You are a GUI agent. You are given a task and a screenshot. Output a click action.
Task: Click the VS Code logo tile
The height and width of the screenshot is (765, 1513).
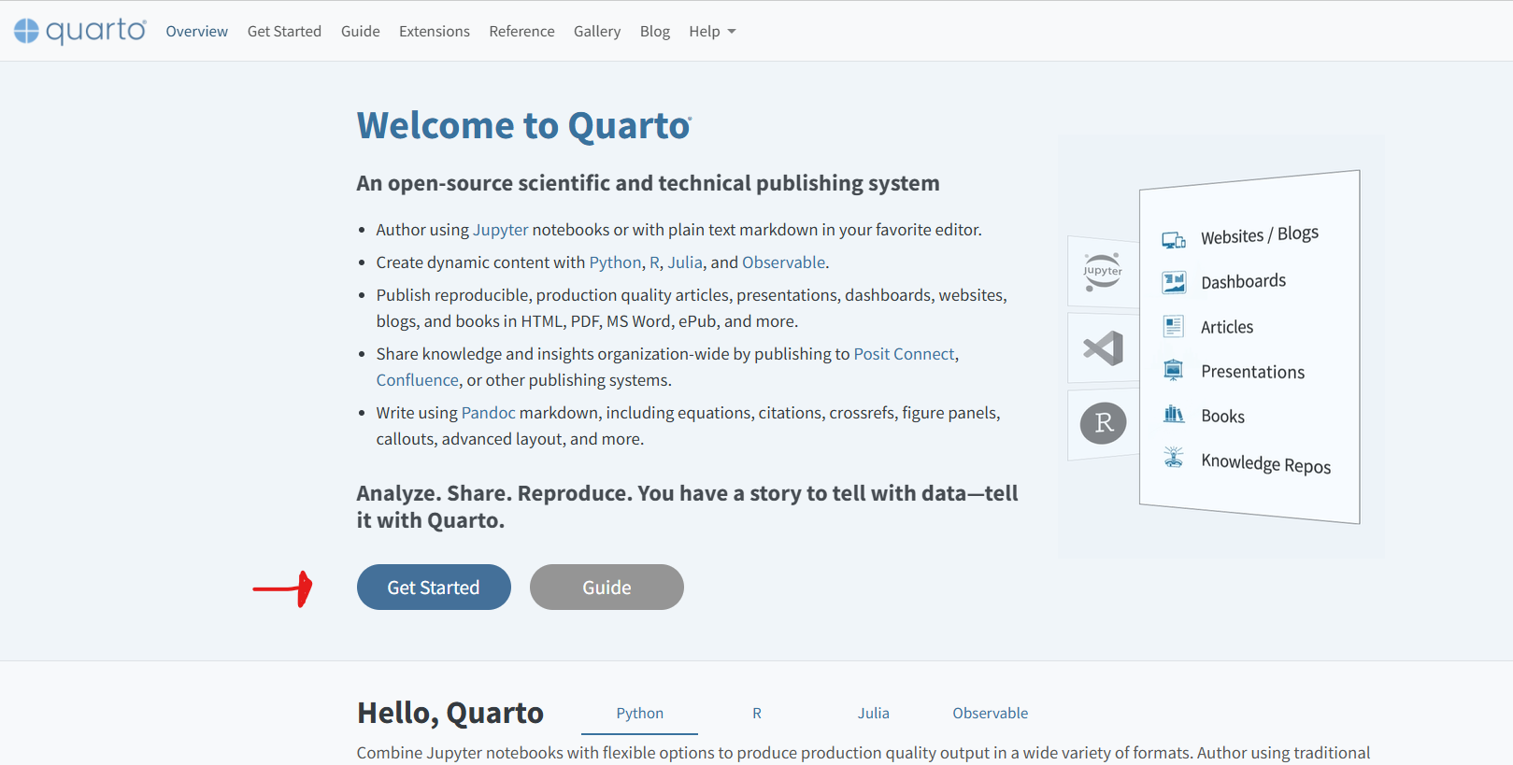point(1103,348)
